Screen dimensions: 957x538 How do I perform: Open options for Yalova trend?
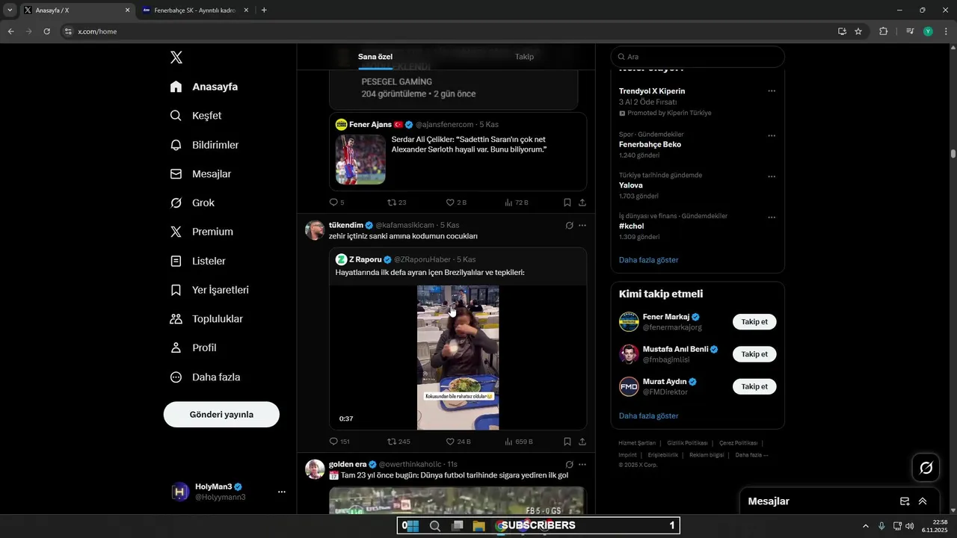(772, 176)
